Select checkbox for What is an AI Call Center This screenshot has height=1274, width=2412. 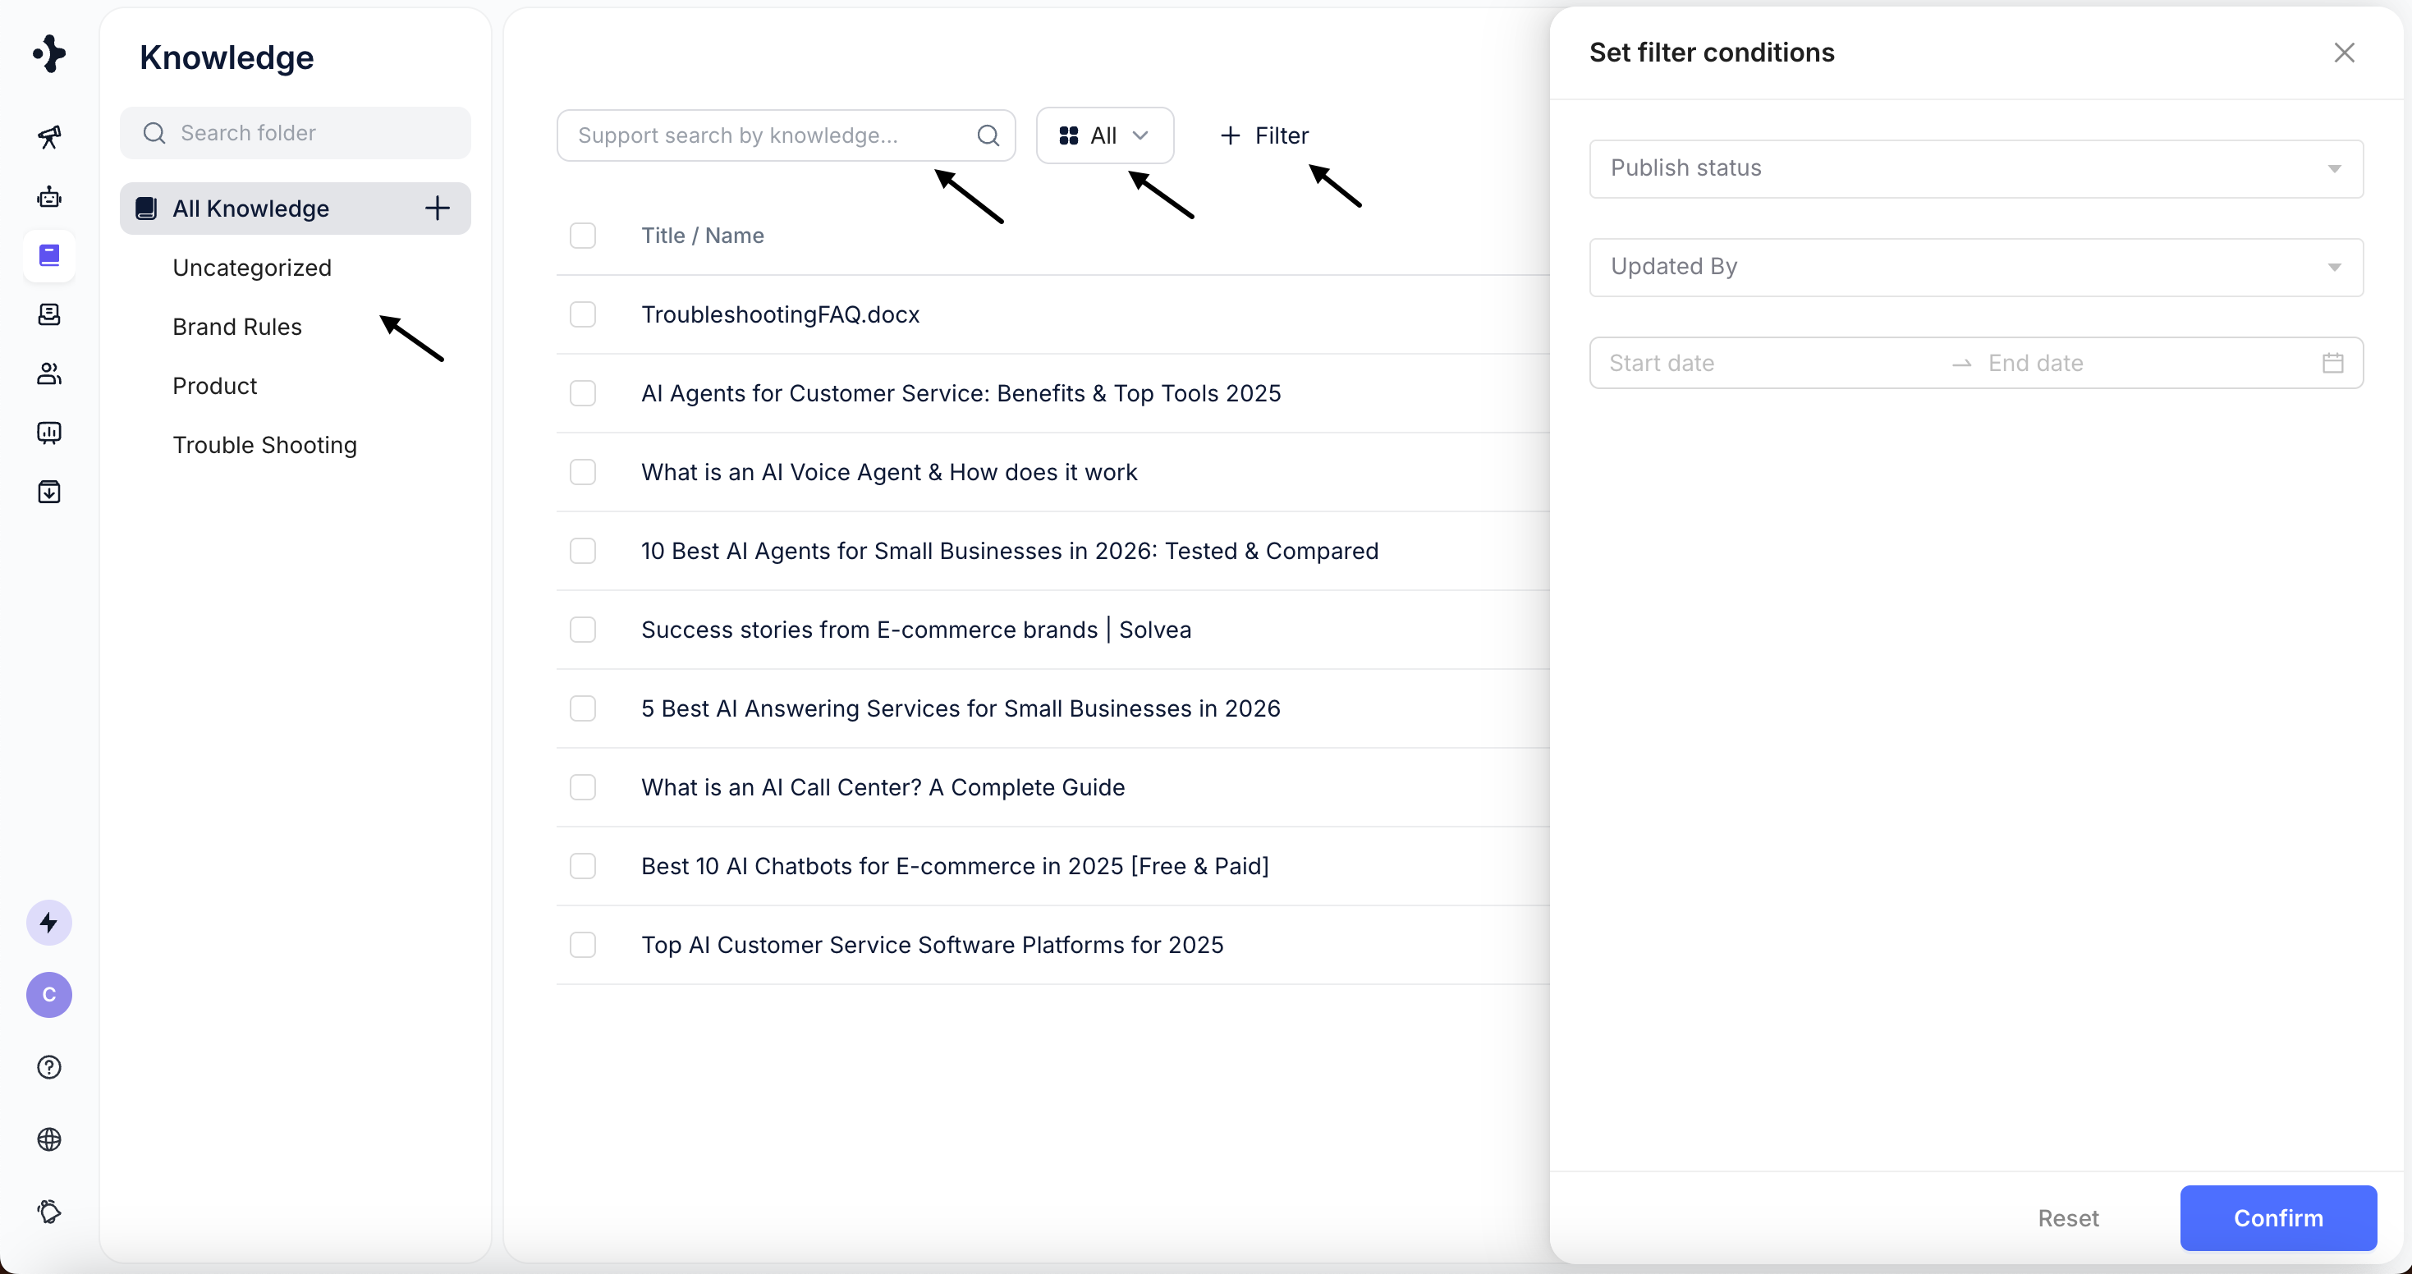click(582, 787)
